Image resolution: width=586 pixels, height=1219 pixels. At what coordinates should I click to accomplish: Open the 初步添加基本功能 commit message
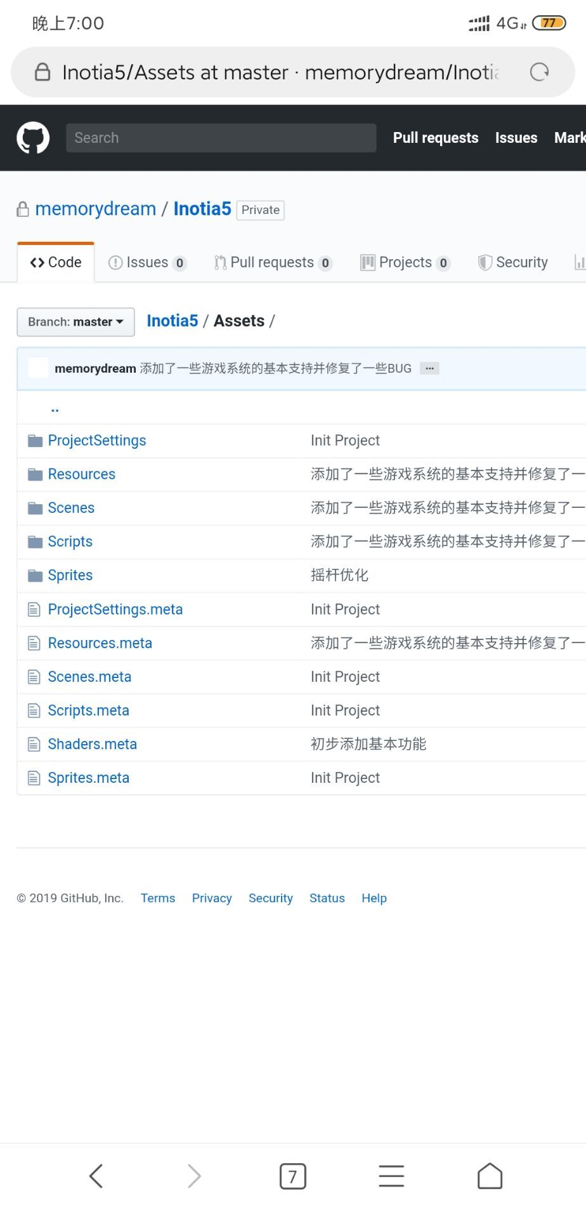tap(368, 744)
